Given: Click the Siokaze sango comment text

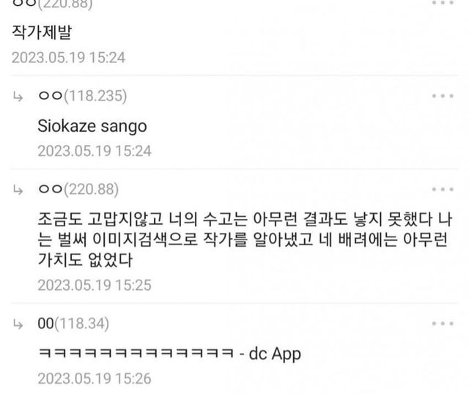Looking at the screenshot, I should 92,126.
